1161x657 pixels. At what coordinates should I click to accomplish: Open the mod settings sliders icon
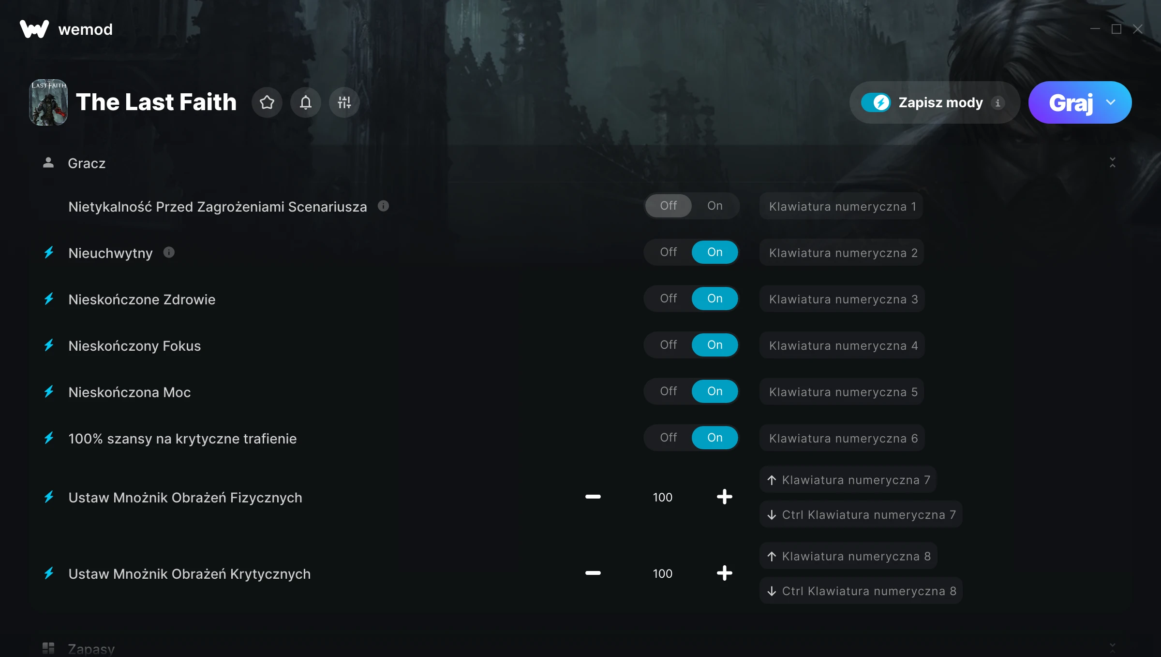pos(344,102)
